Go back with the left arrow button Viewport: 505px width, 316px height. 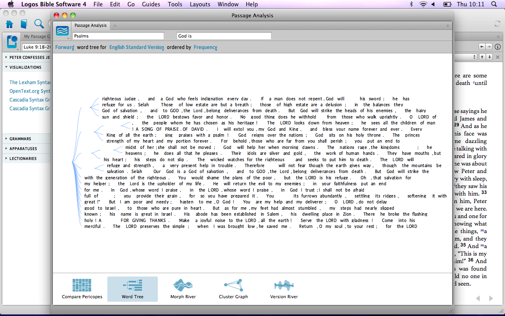tap(482, 47)
